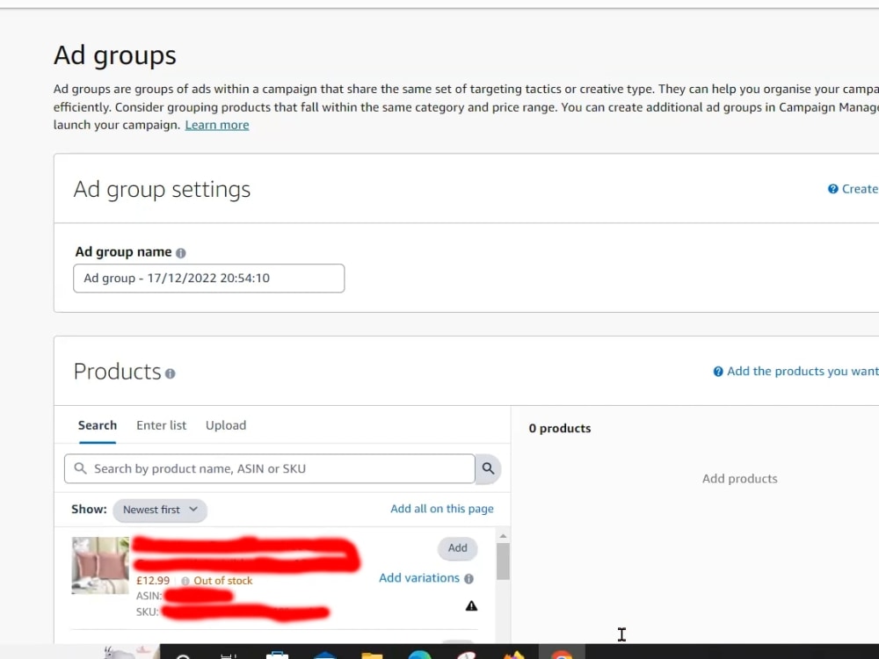The image size is (879, 659).
Task: Click the question icon before Add the products you want
Action: (718, 371)
